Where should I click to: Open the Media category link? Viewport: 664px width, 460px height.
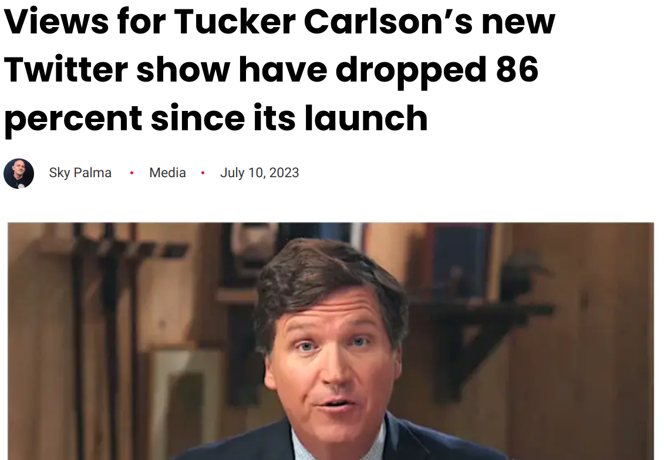[167, 172]
